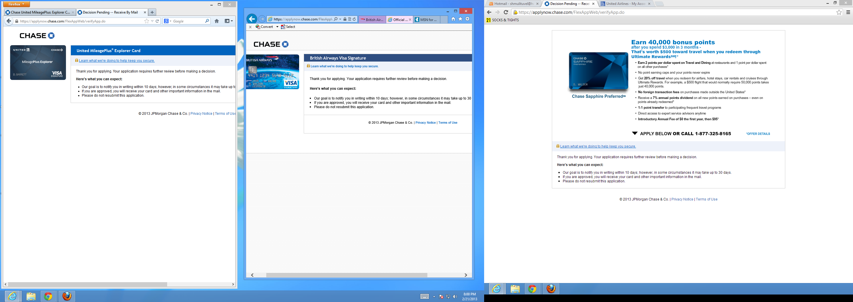Expand the Convert dropdown arrow
The height and width of the screenshot is (302, 853).
tap(277, 27)
